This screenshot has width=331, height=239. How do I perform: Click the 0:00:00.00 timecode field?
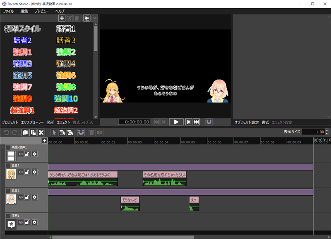(134, 122)
